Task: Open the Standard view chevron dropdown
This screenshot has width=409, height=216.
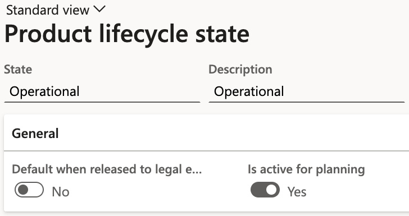Action: [99, 10]
